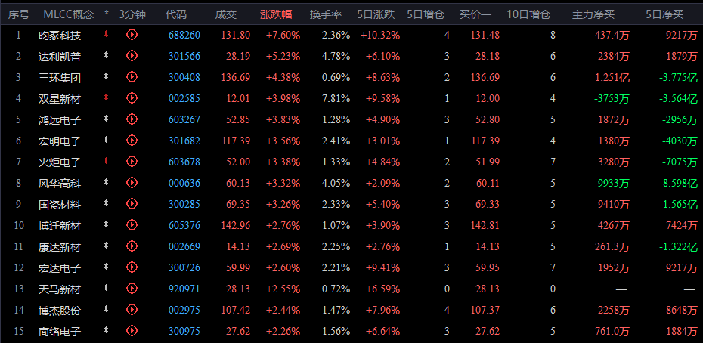Click the white marker icon beside 天马新材
This screenshot has height=343, width=703.
[x=107, y=288]
